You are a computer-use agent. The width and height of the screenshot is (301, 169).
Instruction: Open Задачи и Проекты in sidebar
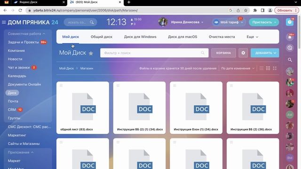pyautogui.click(x=23, y=42)
